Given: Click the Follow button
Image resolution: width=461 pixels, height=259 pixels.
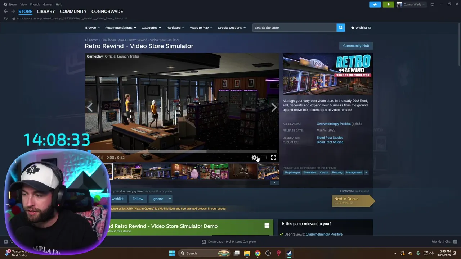Looking at the screenshot, I should (x=138, y=199).
